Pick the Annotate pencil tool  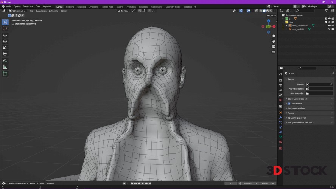pos(5,61)
